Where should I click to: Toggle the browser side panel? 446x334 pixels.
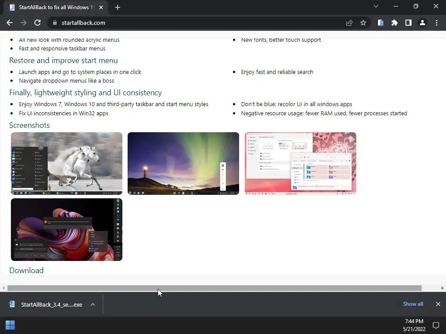click(409, 23)
